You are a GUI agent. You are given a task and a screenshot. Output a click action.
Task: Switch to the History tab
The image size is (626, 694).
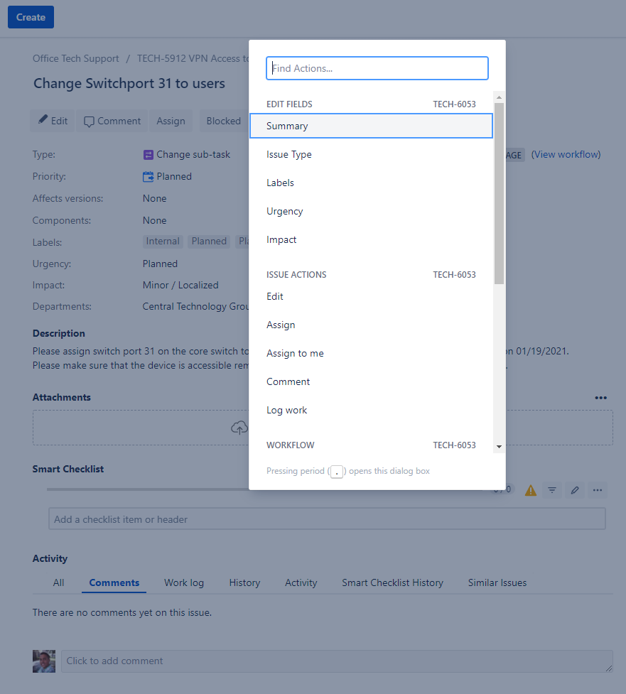pos(245,582)
